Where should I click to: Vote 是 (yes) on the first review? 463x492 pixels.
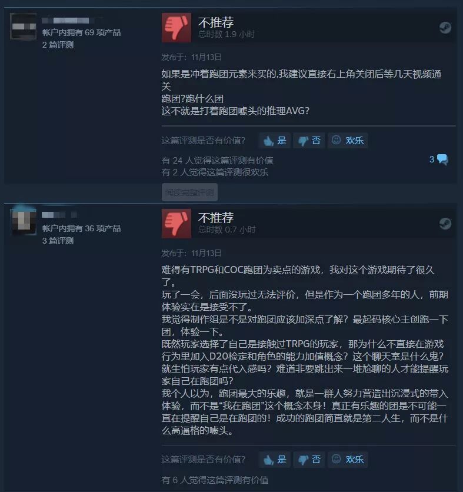pyautogui.click(x=275, y=140)
